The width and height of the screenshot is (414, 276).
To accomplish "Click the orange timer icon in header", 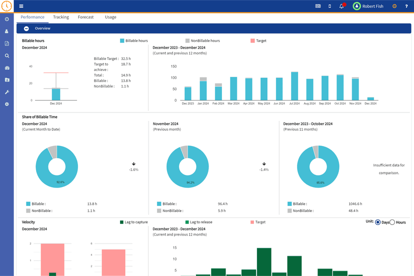I will (394, 6).
